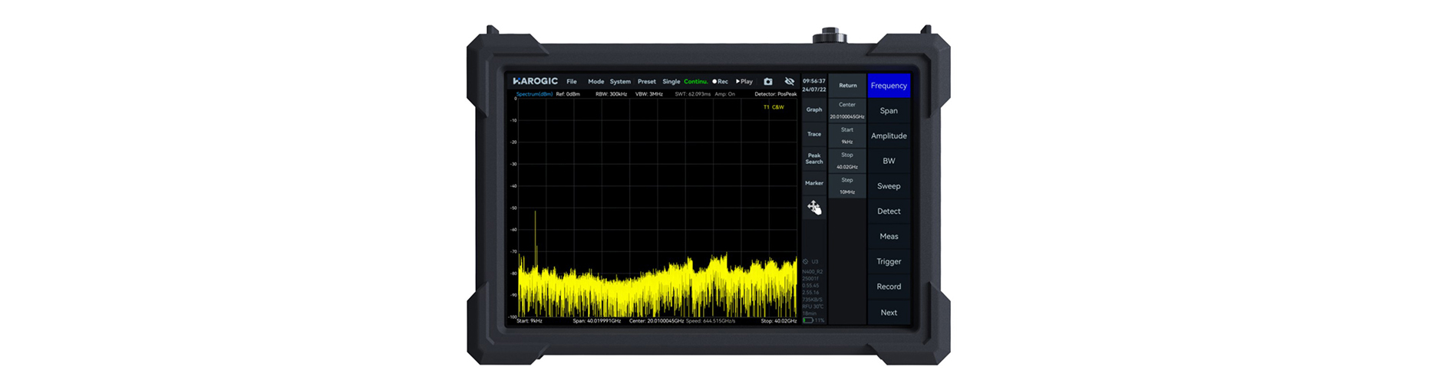Tap the VBW: 3MHz readout
The height and width of the screenshot is (383, 1432).
pos(649,94)
